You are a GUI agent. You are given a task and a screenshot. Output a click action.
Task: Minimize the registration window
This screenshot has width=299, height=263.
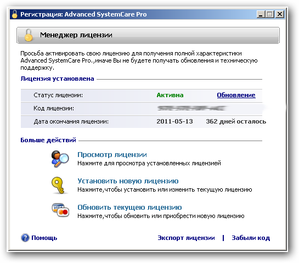click(x=261, y=14)
